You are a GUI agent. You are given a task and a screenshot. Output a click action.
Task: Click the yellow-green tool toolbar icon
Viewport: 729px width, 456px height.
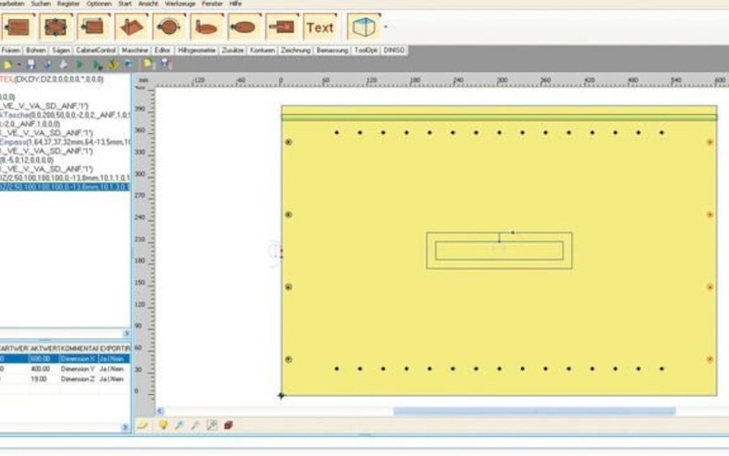click(x=112, y=65)
